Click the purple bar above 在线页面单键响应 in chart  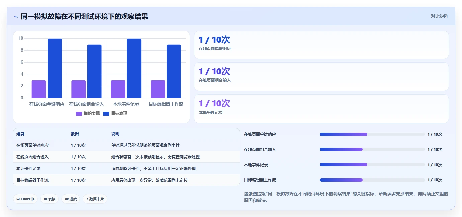39,89
